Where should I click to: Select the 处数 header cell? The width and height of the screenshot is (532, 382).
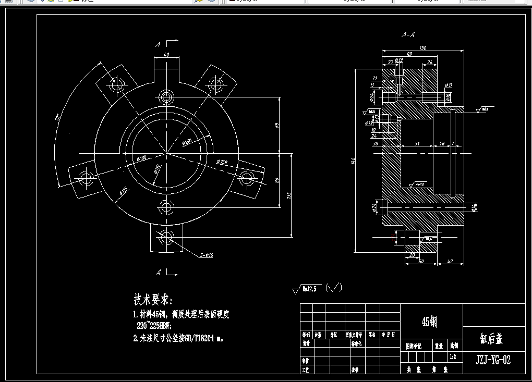click(x=318, y=335)
